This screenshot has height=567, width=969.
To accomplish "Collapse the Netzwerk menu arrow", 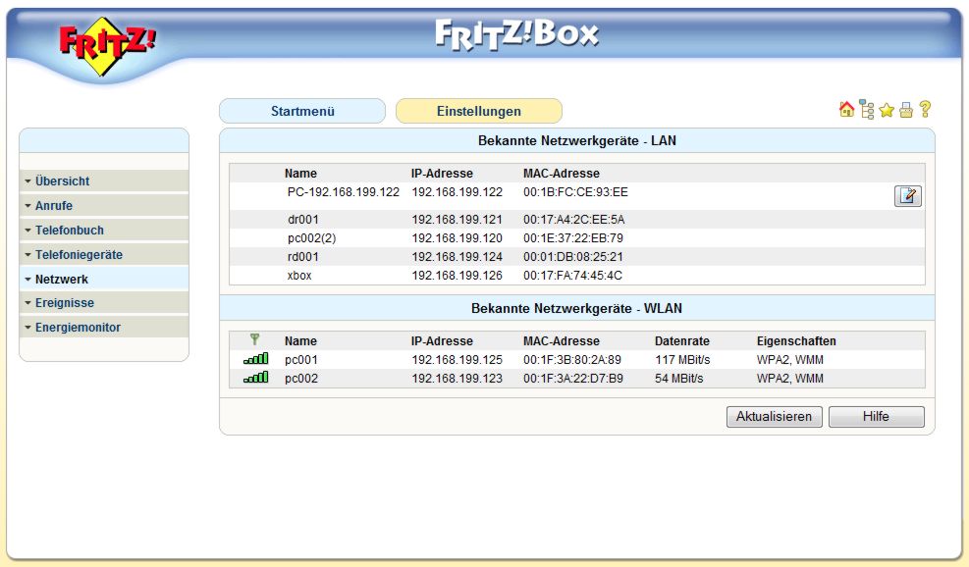I will coord(27,280).
